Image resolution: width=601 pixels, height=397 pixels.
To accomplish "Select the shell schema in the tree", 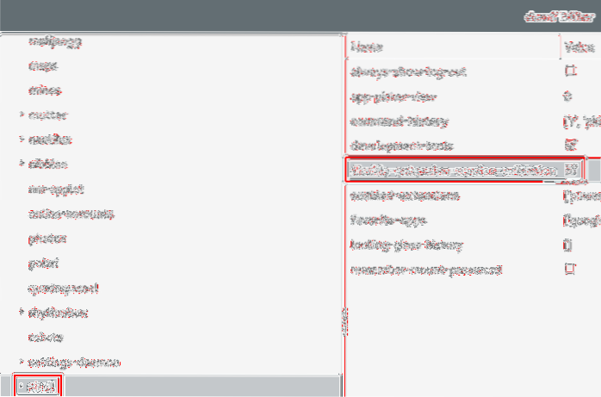I will [x=40, y=387].
